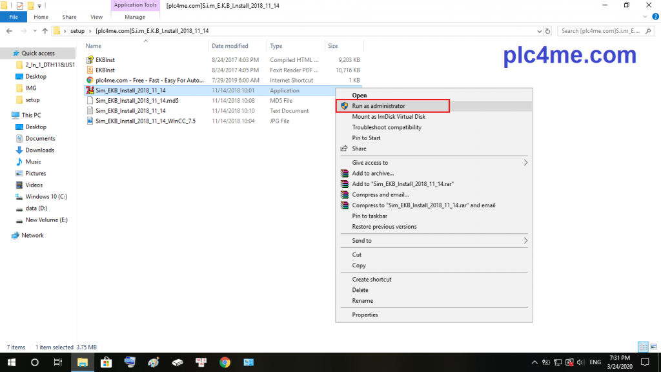Open the File ribbon tab
Image resolution: width=661 pixels, height=372 pixels.
(14, 17)
